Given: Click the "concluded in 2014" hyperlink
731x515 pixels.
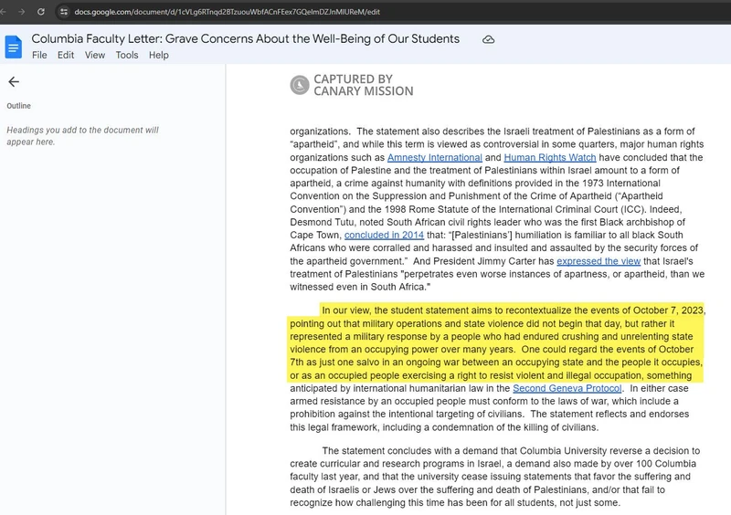Looking at the screenshot, I should (379, 235).
